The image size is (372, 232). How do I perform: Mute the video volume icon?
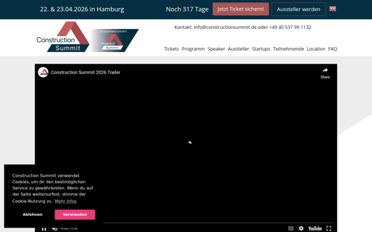(x=55, y=229)
